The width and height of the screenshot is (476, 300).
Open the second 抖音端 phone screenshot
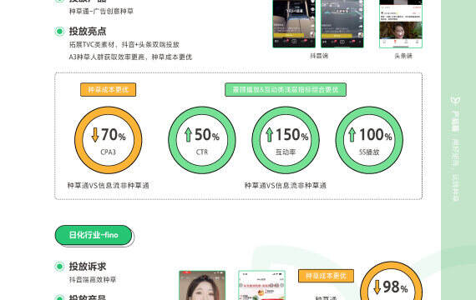point(342,23)
